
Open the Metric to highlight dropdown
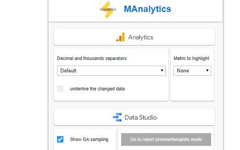192,71
